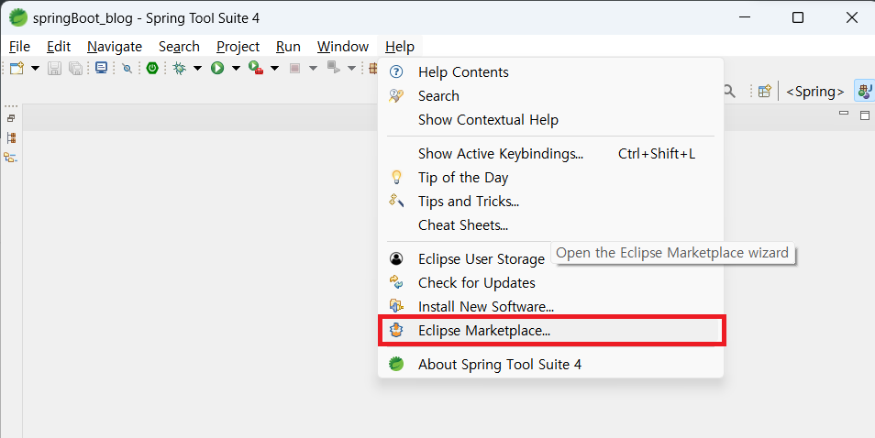
Task: Open Eclipse Marketplace...
Action: (x=551, y=331)
